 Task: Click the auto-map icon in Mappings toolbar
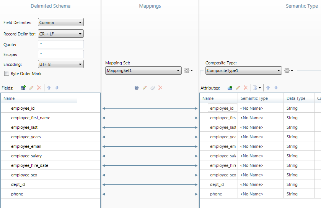point(137,88)
